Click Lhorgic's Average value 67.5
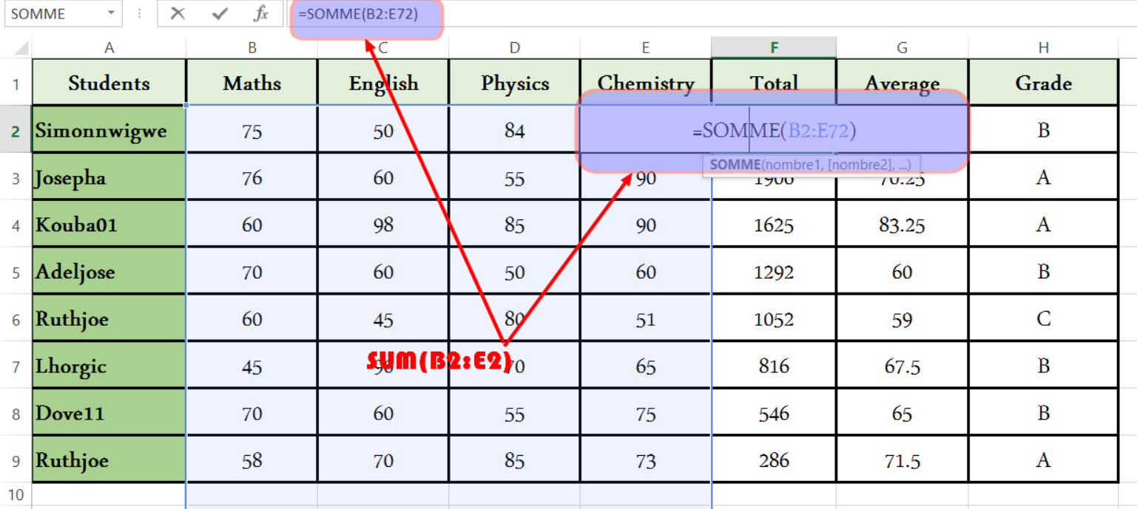This screenshot has height=509, width=1137. click(902, 366)
